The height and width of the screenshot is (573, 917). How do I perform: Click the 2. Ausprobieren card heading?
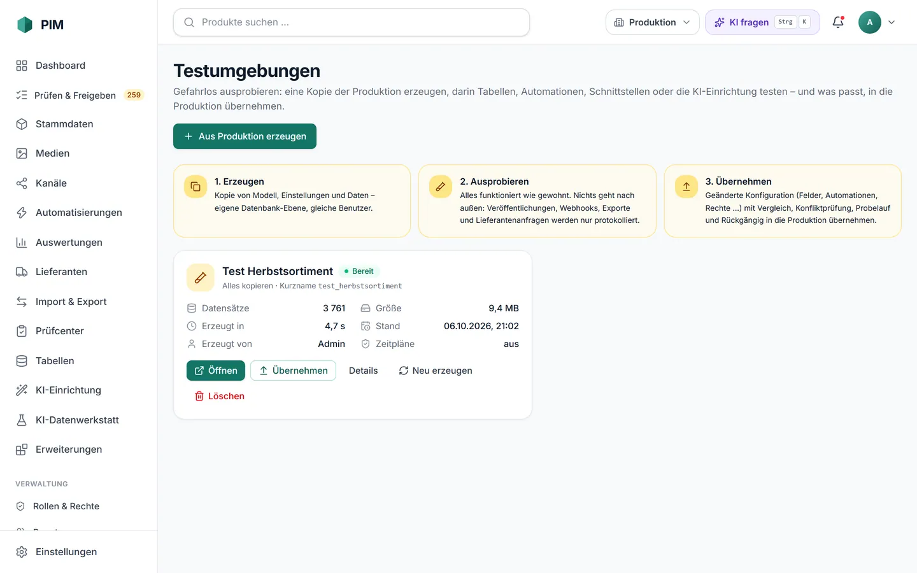[x=495, y=181]
